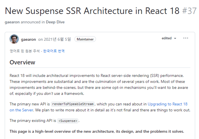Click the renderToPipeableStream code label
The width and height of the screenshot is (199, 139).
[x=73, y=104]
